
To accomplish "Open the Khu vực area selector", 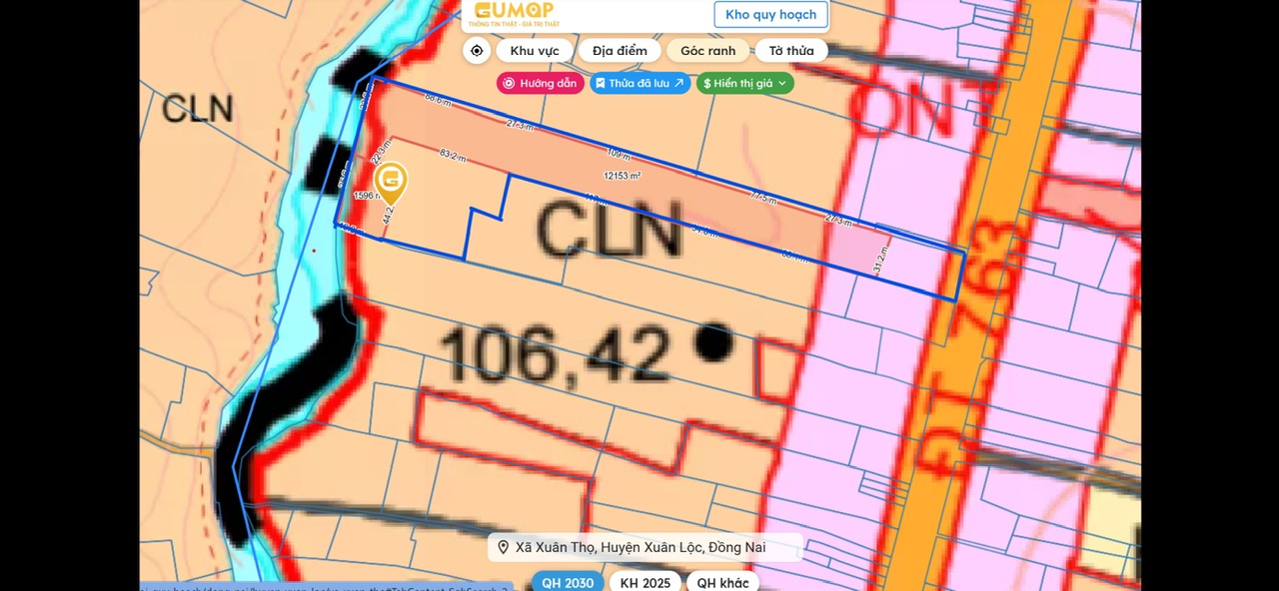I will (535, 51).
